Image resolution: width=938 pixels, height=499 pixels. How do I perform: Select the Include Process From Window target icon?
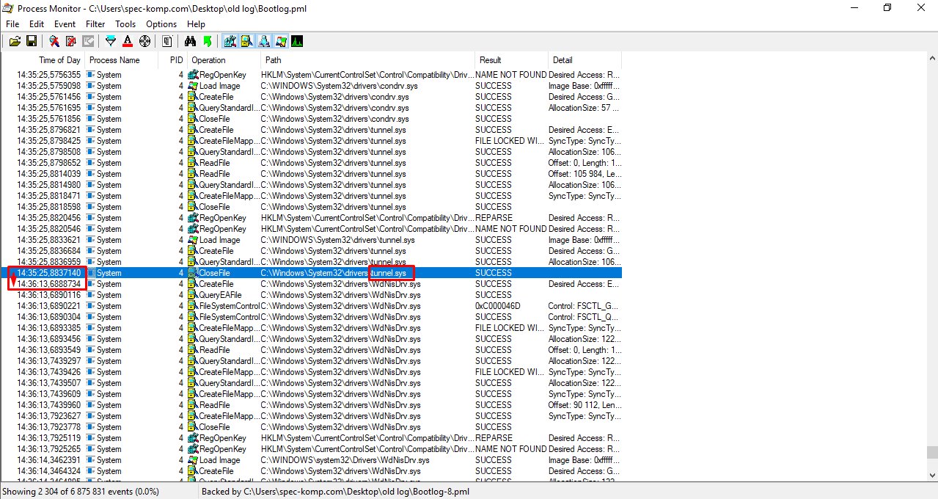click(144, 42)
